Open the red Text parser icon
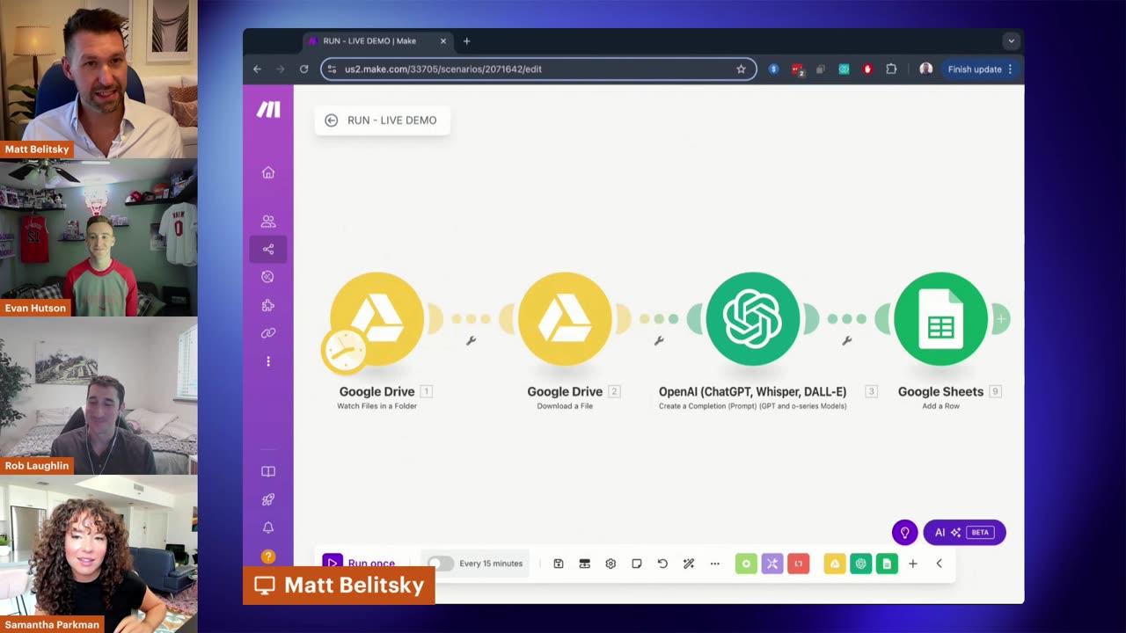This screenshot has width=1126, height=633. (x=798, y=564)
